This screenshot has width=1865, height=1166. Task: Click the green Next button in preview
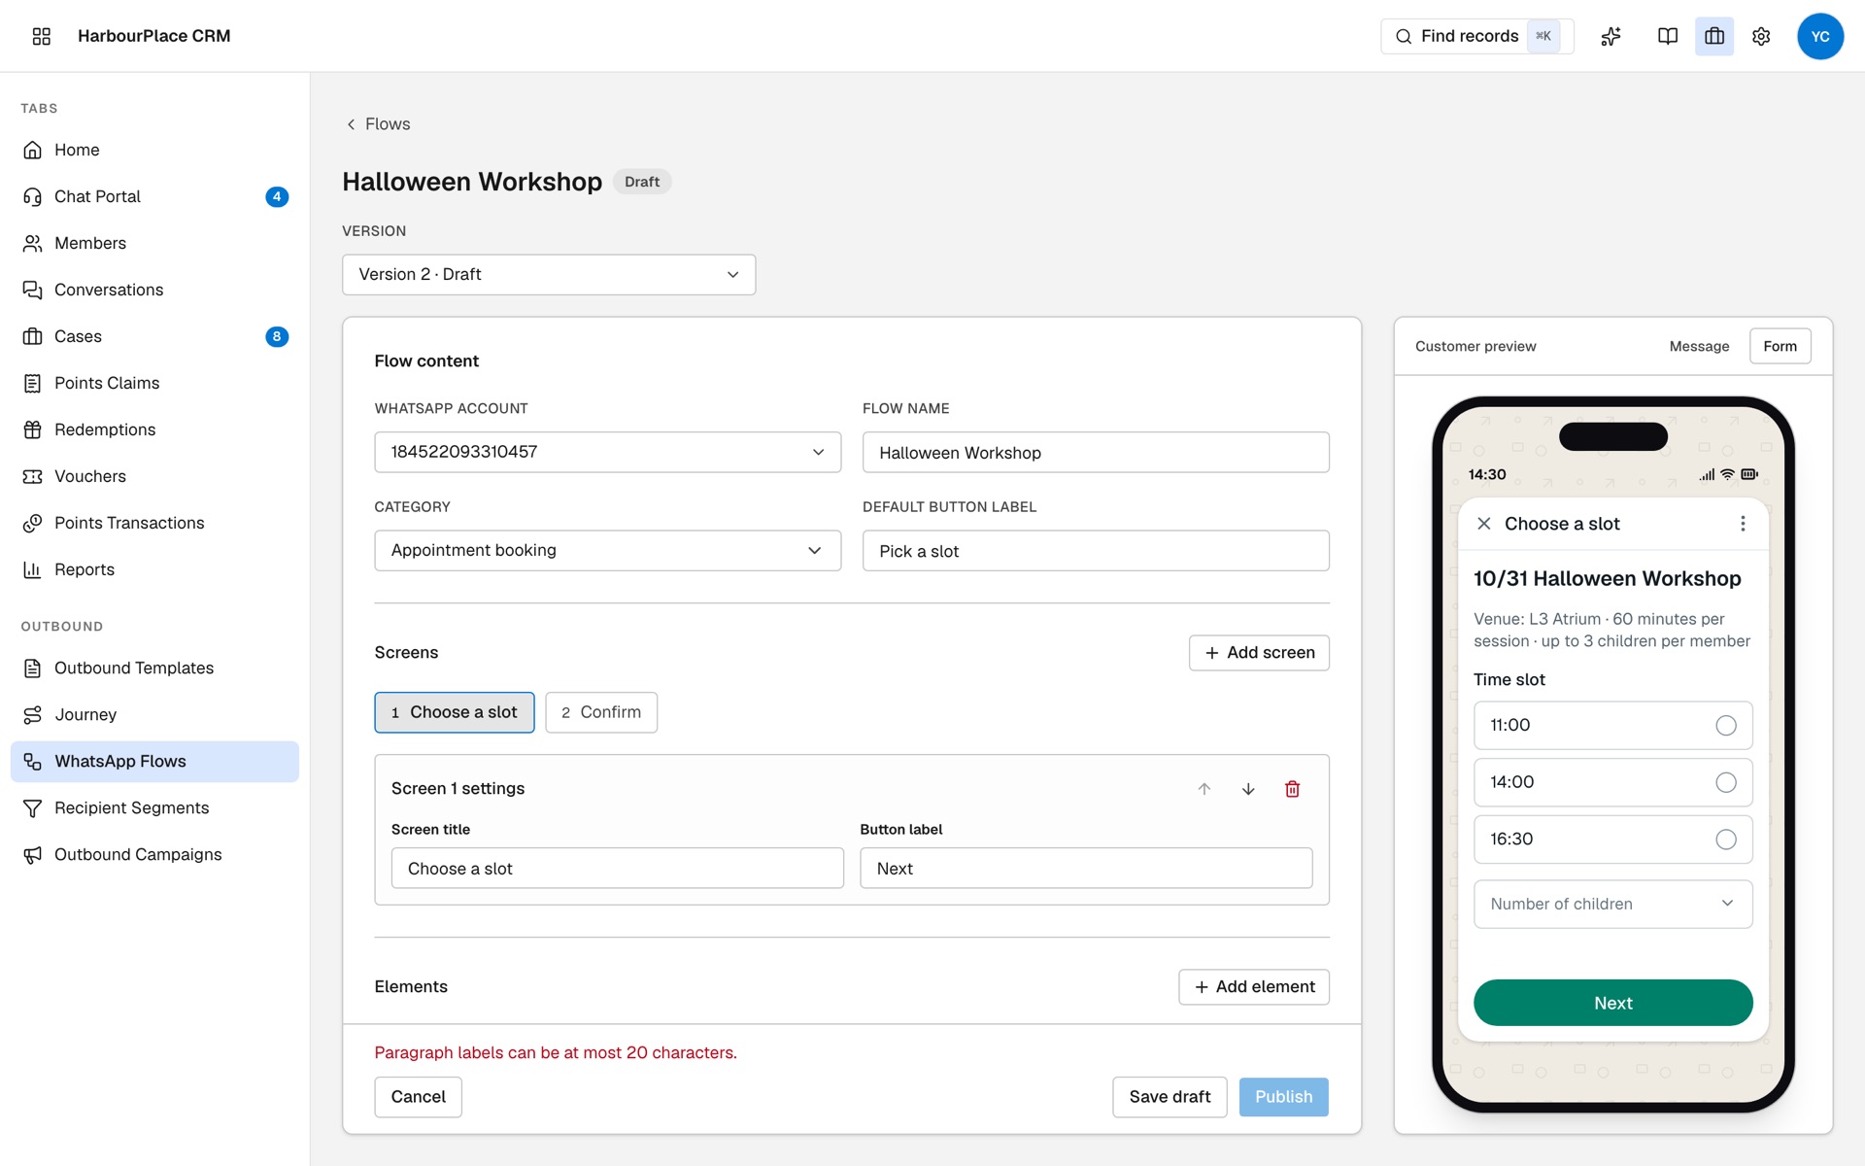click(x=1612, y=1003)
